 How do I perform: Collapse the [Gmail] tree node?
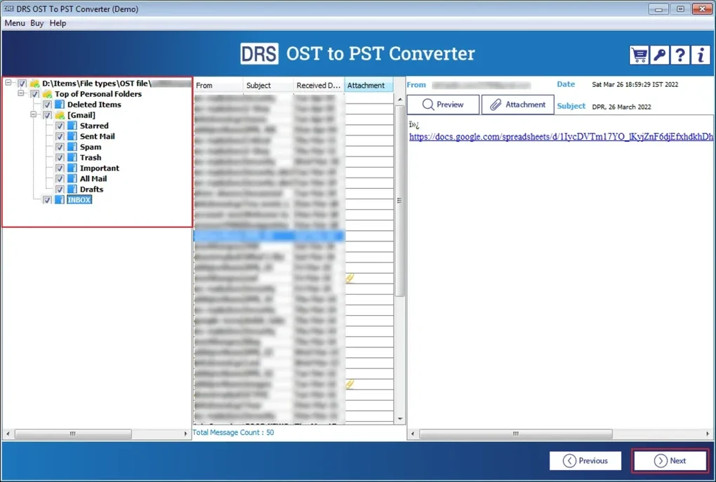[x=33, y=114]
